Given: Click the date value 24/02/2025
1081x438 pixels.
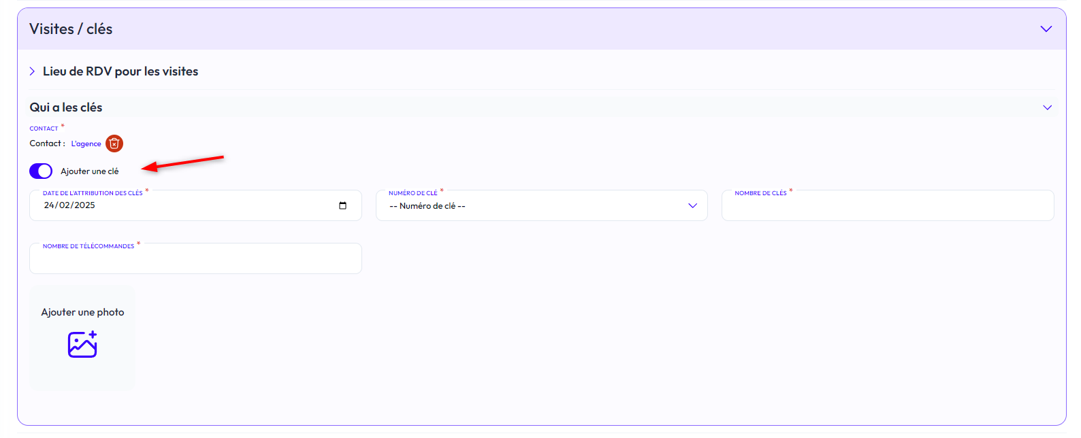Looking at the screenshot, I should click(69, 205).
